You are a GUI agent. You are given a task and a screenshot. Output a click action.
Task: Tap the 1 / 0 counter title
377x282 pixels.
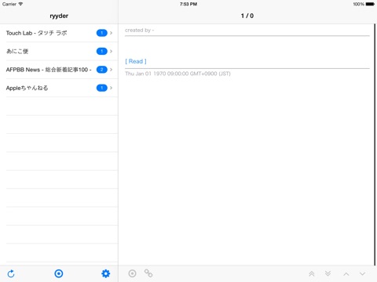click(x=247, y=16)
